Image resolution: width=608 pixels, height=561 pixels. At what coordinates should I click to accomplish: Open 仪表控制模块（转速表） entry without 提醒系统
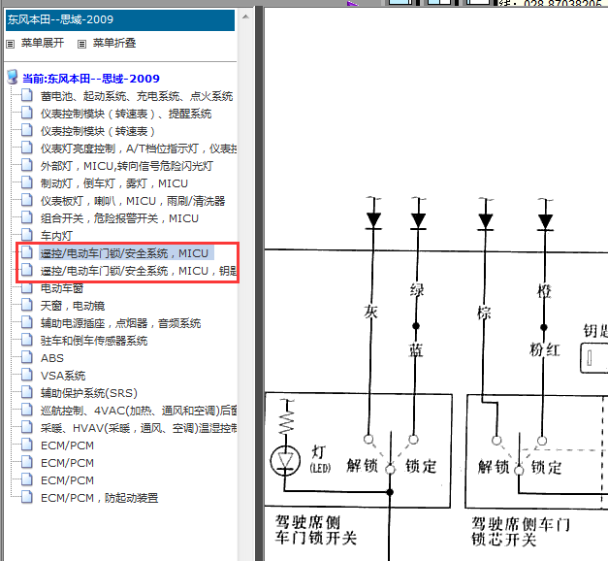98,131
